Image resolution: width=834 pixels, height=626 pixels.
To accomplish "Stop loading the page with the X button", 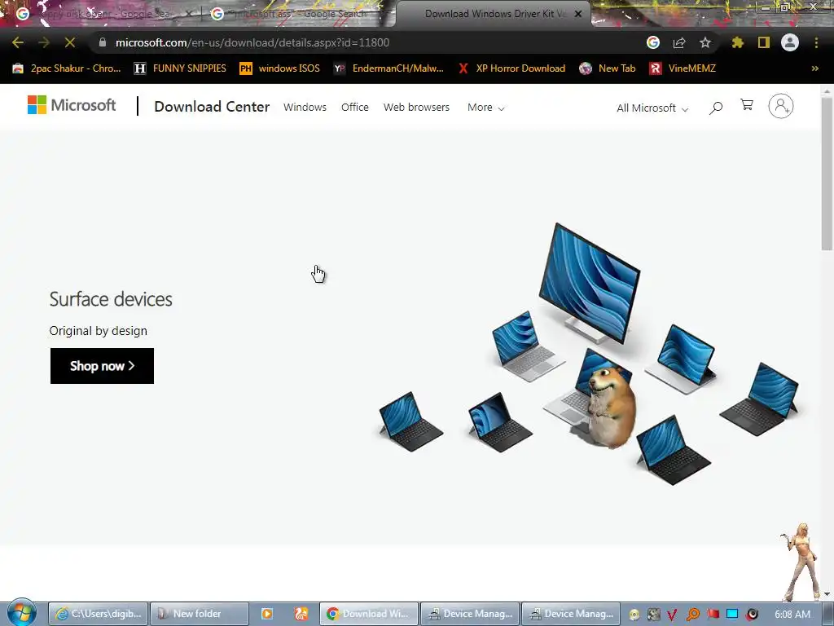I will click(x=70, y=42).
